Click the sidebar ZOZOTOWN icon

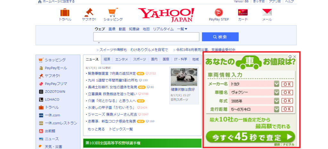click(41, 92)
